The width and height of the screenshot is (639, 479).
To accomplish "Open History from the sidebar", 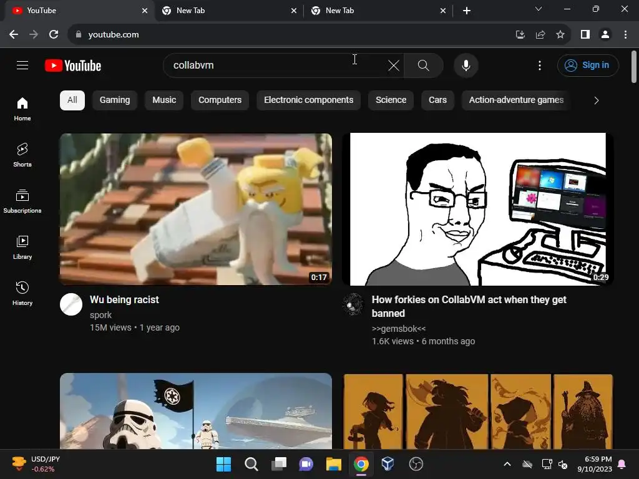I will [x=22, y=293].
